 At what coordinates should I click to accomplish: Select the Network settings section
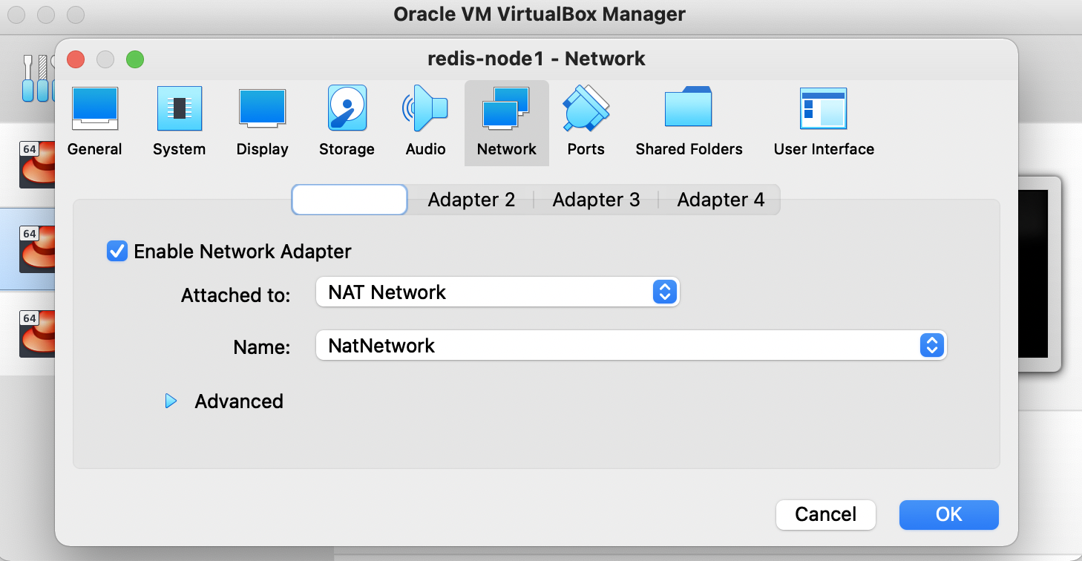tap(507, 123)
